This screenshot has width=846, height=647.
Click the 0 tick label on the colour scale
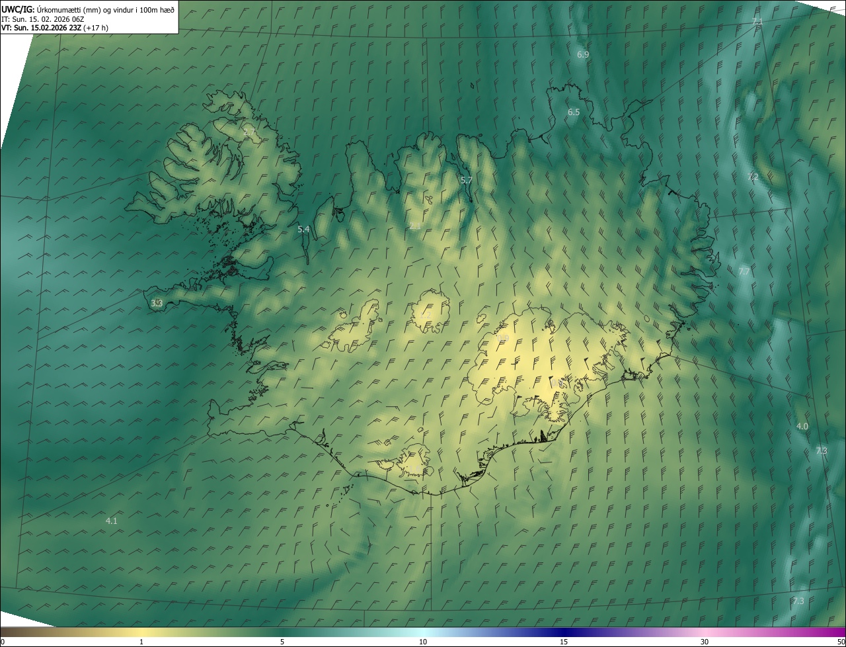2,642
